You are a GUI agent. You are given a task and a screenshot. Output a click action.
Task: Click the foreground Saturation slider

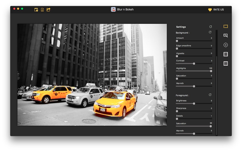pyautogui.click(x=210, y=126)
